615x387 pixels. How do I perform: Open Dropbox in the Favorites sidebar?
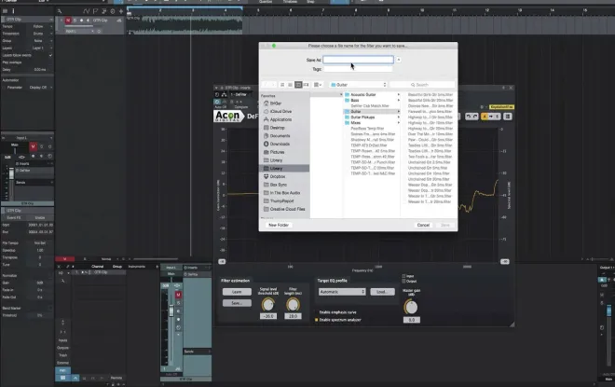point(278,176)
